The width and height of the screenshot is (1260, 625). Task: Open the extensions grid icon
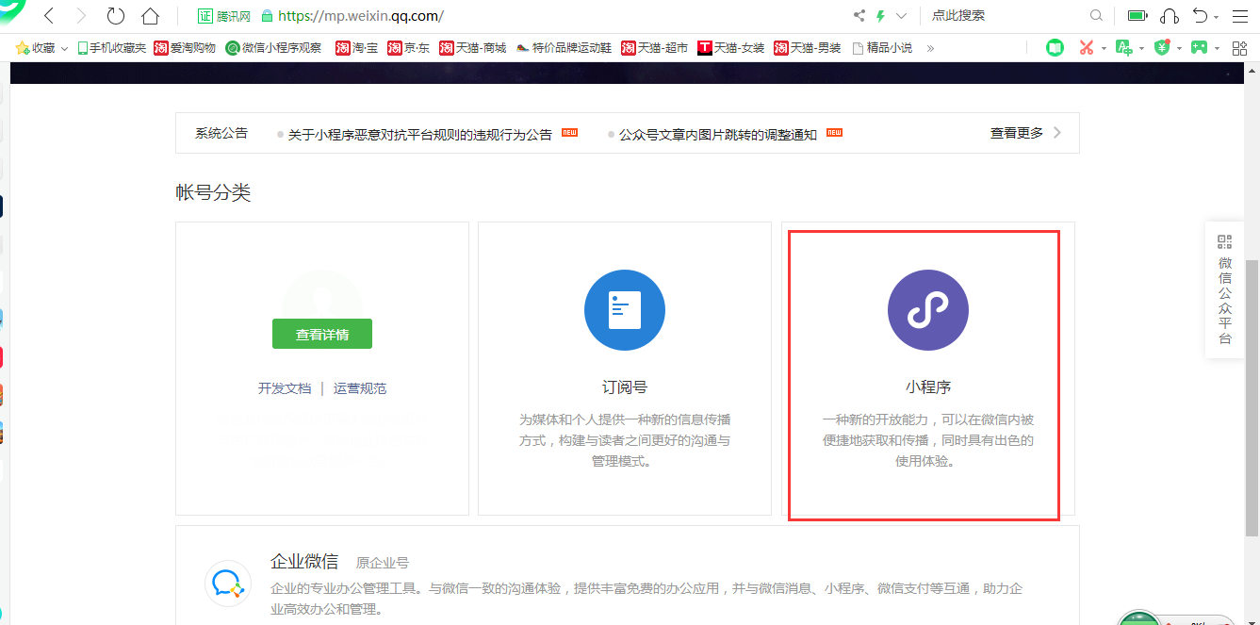pos(1239,47)
